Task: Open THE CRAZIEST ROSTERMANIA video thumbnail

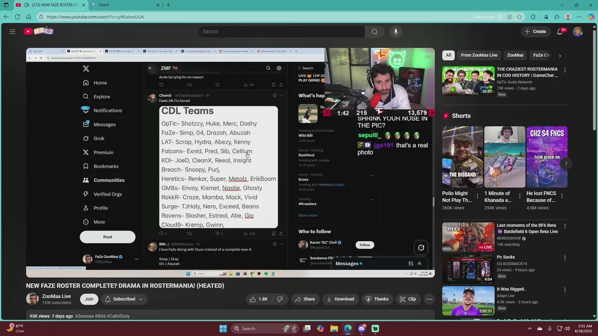Action: coord(468,81)
